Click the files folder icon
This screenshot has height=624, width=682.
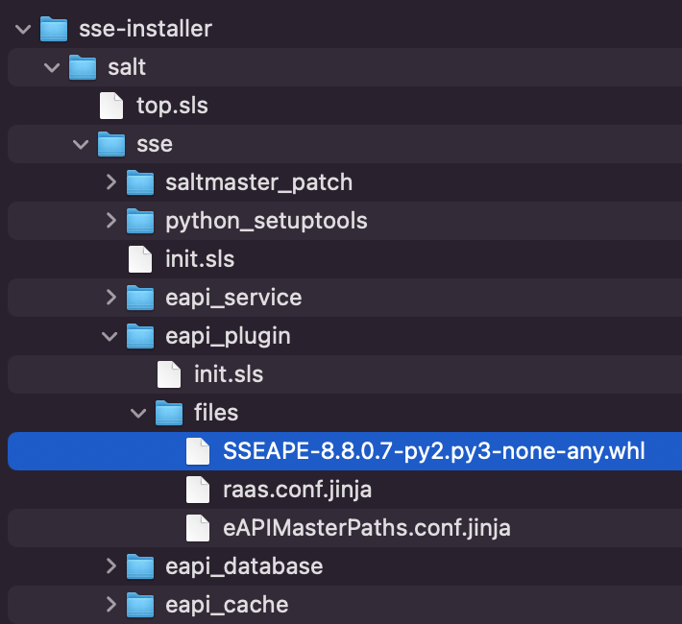[169, 413]
